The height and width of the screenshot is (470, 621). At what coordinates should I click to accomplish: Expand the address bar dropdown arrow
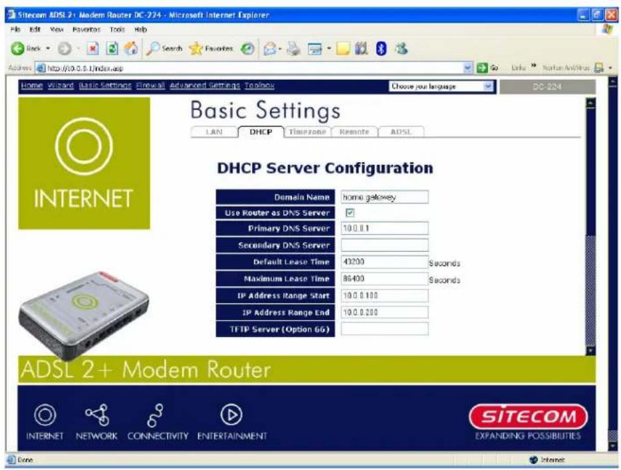pyautogui.click(x=468, y=68)
